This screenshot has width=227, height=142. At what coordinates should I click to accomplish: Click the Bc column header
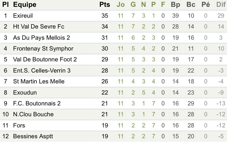tap(191, 5)
